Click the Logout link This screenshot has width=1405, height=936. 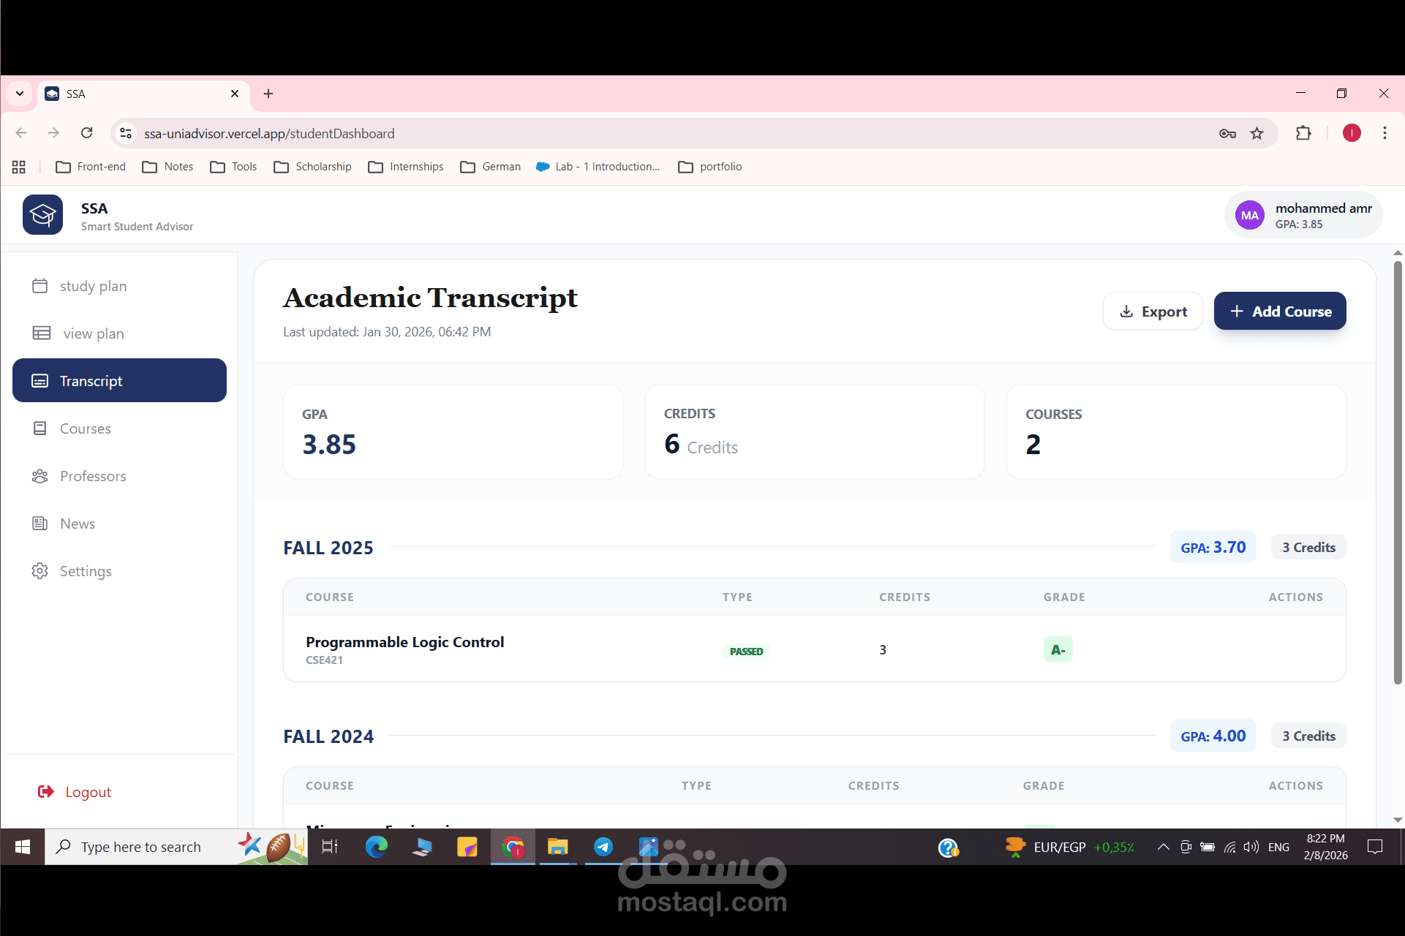coord(88,792)
